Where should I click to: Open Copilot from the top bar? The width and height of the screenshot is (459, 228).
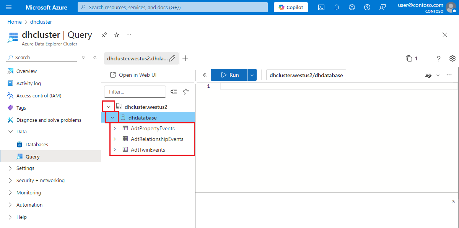click(x=290, y=7)
